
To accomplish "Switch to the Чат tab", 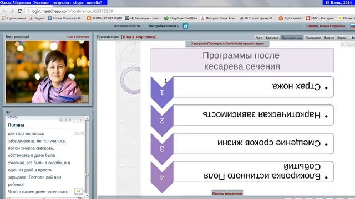I will click(x=259, y=38).
